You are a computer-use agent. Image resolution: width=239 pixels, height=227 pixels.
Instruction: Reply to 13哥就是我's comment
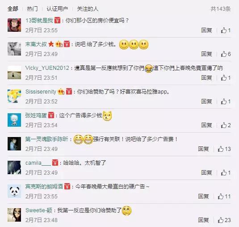pyautogui.click(x=206, y=30)
